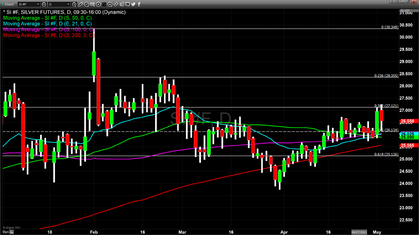This screenshot has width=419, height=235.
Task: Click the Dyn toggle at bottom left
Action: point(6,232)
